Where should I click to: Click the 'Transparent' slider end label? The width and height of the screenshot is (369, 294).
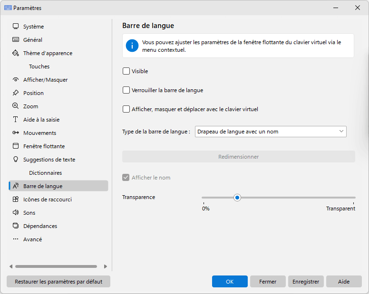pos(340,209)
